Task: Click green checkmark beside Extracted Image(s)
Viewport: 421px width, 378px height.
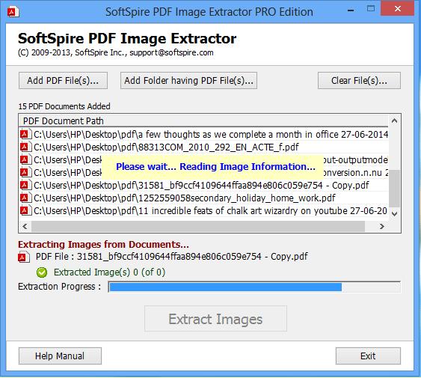Action: (x=42, y=272)
